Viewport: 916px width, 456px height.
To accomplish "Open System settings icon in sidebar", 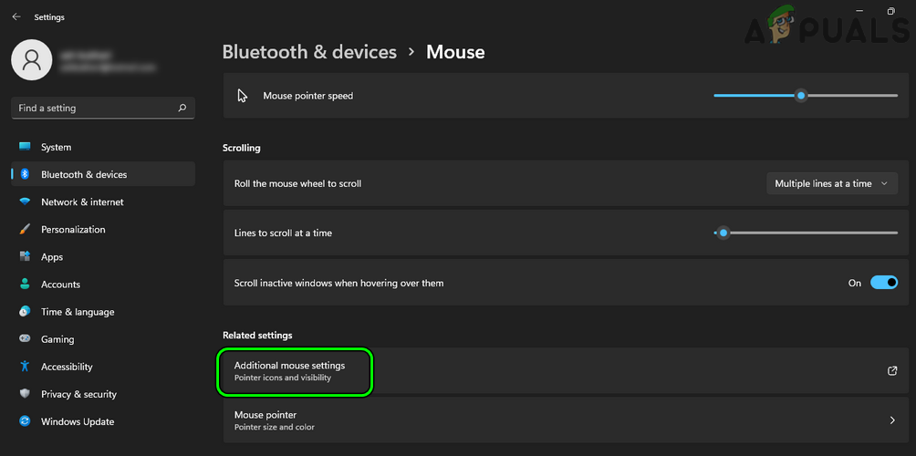I will 25,147.
